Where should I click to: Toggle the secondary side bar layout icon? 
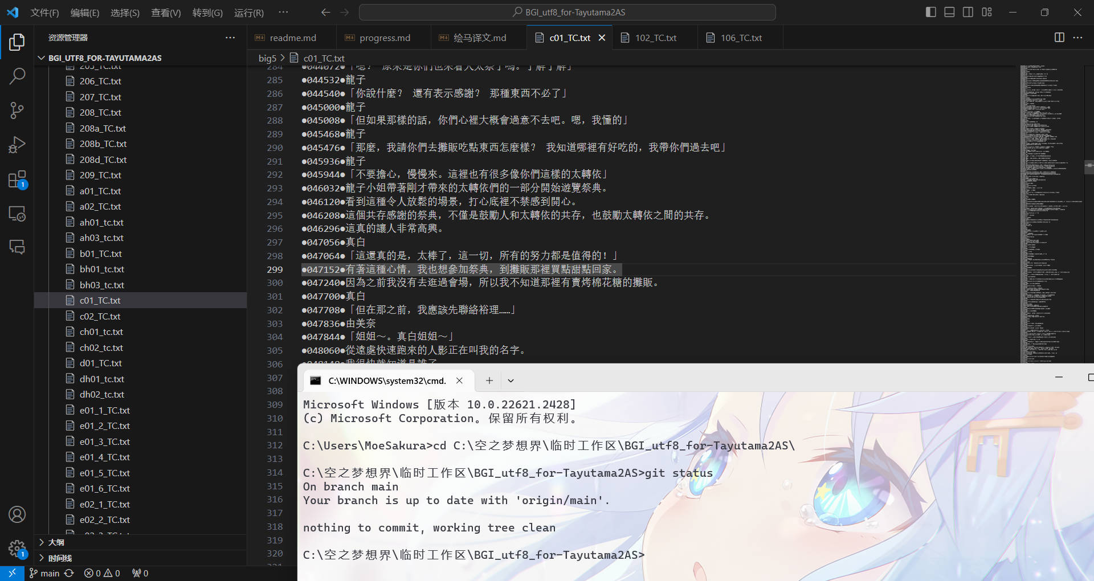pyautogui.click(x=968, y=12)
